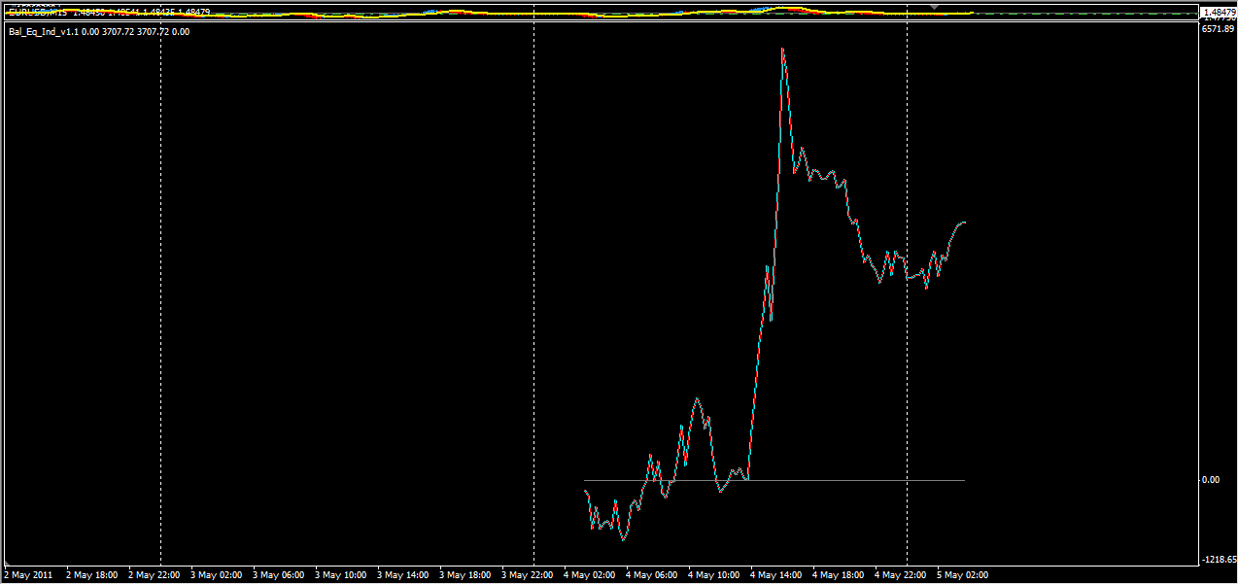Click the 0.00 level on the scale
Viewport: 1238px width, 584px height.
(x=1211, y=480)
